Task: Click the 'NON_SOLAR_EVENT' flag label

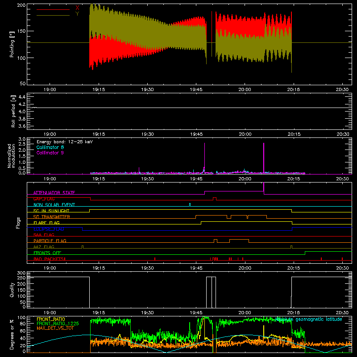Action: [x=54, y=205]
